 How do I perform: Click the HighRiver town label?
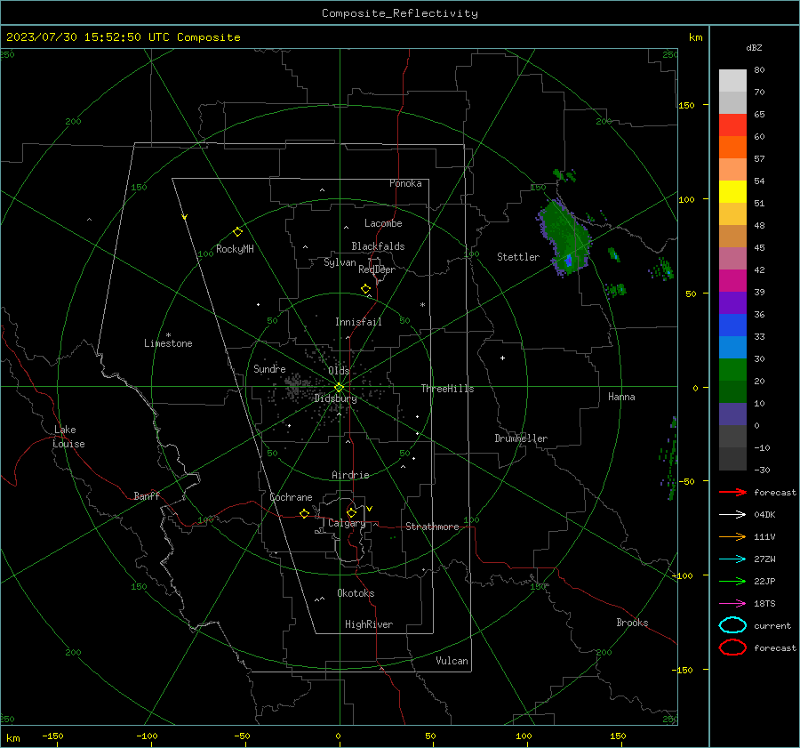click(x=369, y=624)
